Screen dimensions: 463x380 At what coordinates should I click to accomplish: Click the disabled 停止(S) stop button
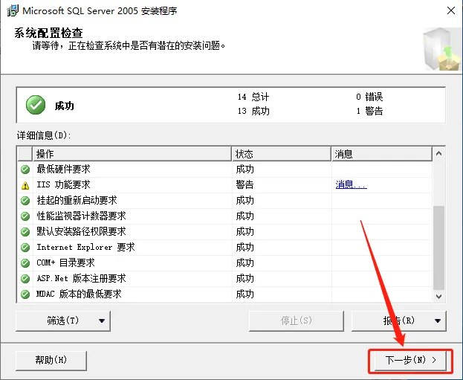pyautogui.click(x=297, y=321)
